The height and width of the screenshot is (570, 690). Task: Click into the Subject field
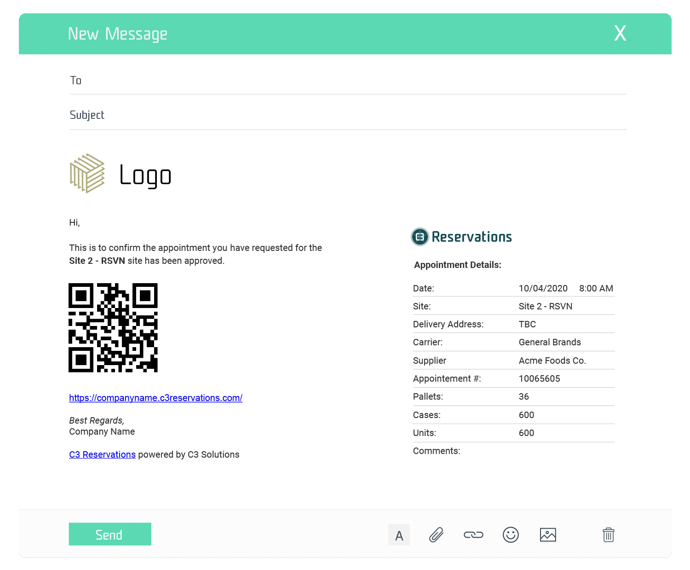pos(348,115)
